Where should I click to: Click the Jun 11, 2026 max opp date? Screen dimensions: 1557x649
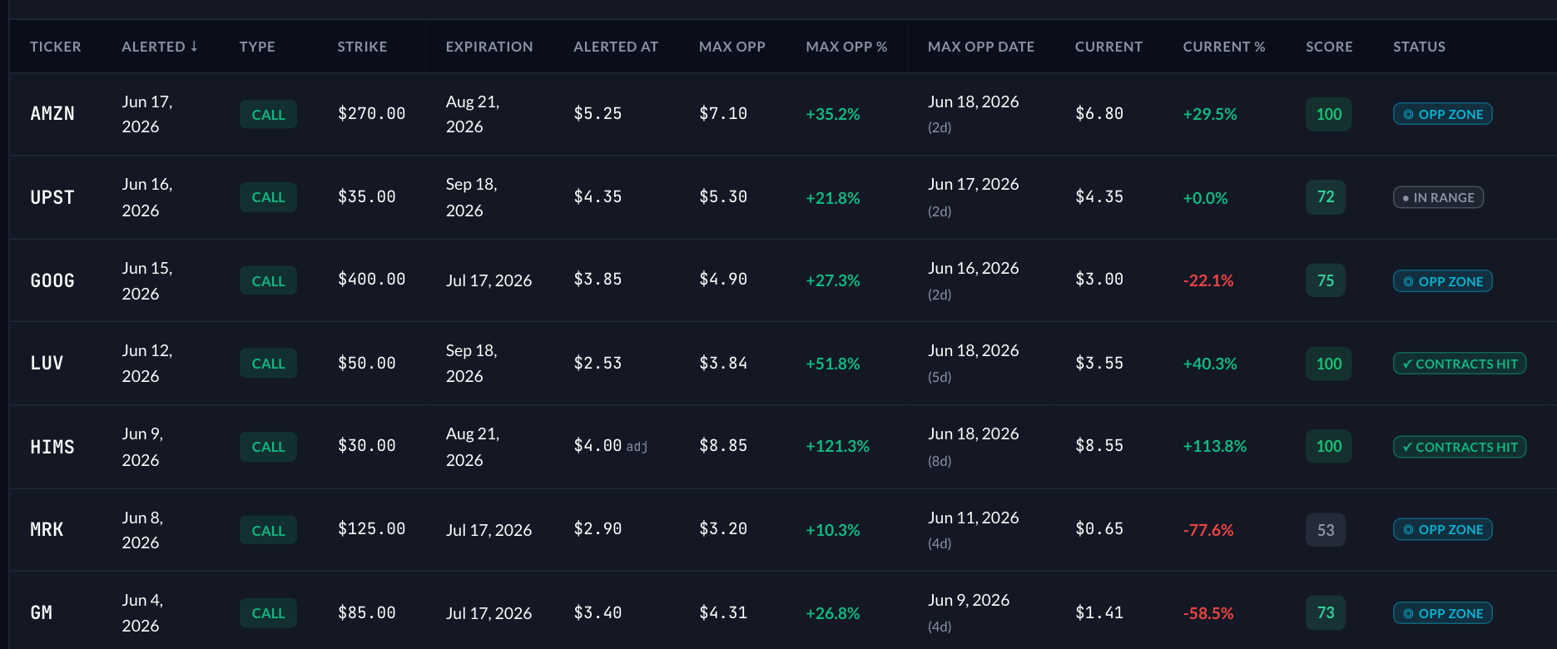click(x=974, y=518)
